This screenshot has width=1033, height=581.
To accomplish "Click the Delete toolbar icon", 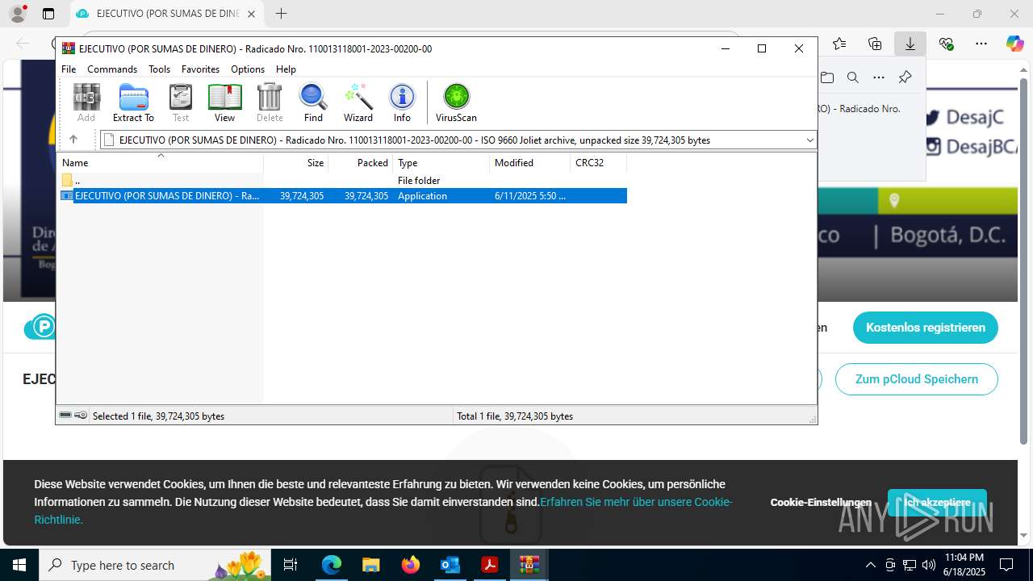I will (x=270, y=102).
